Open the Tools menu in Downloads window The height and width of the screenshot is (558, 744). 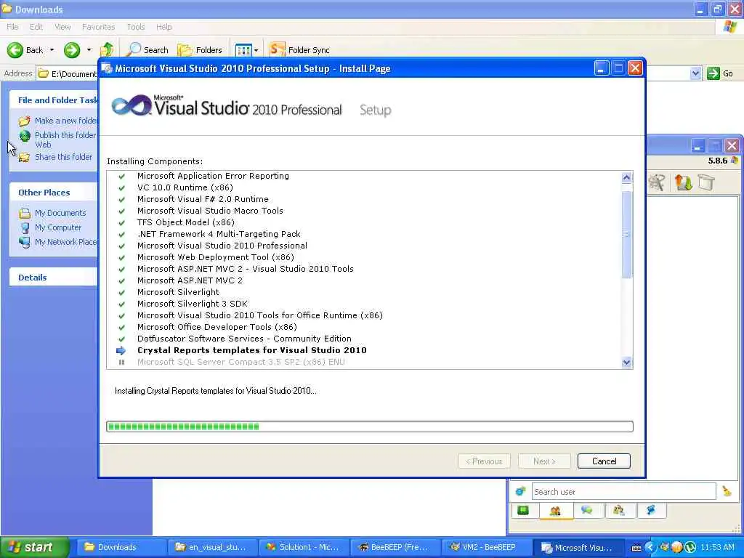[x=136, y=27]
